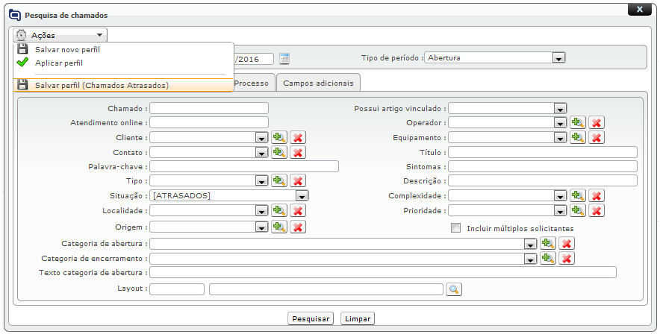Expand the Tipo dropdown

tap(262, 181)
